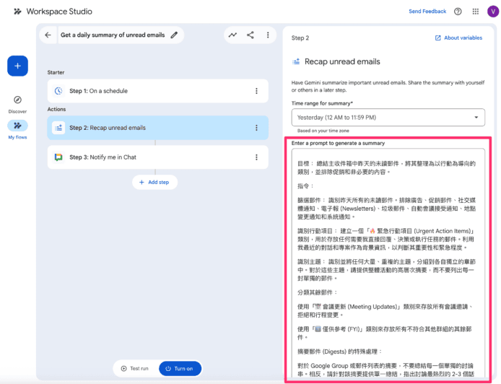Expand the Time range for summary dropdown
Viewport: 501px width, 384px height.
tap(388, 117)
